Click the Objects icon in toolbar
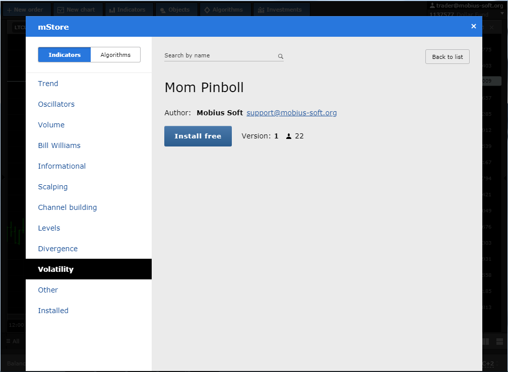The width and height of the screenshot is (508, 372). click(163, 11)
